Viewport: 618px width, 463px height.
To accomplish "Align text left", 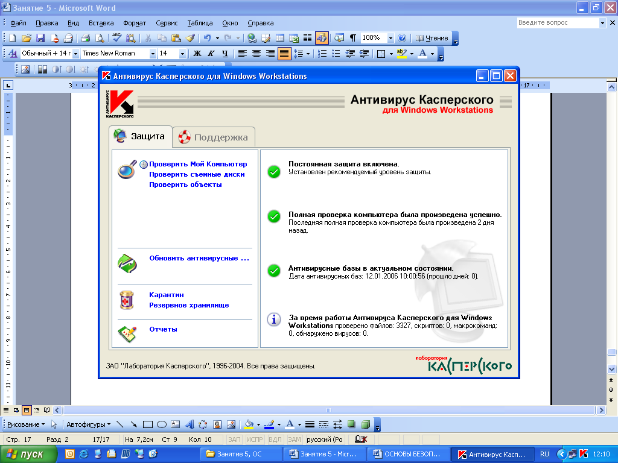I will click(x=243, y=54).
